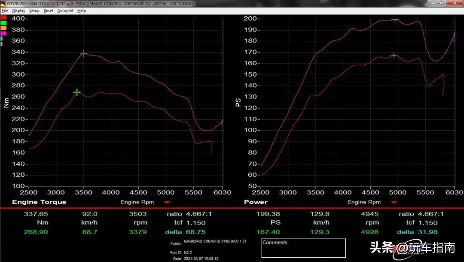Open the File menu

coord(5,10)
